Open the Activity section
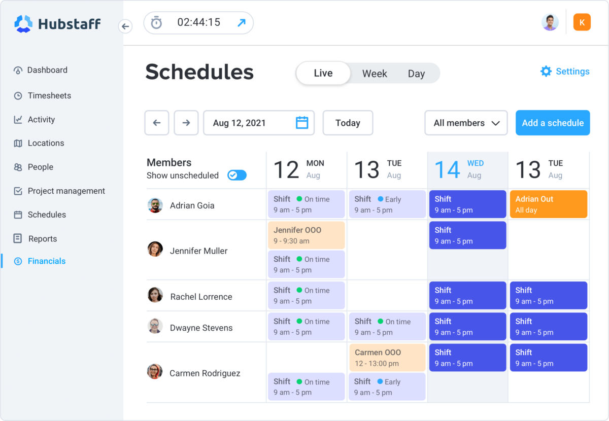The image size is (609, 421). 43,119
